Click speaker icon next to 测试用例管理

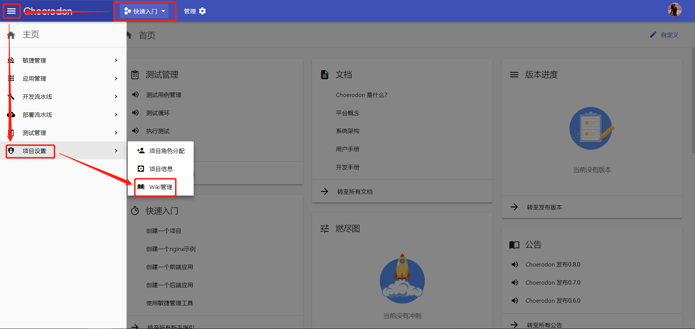(x=135, y=94)
